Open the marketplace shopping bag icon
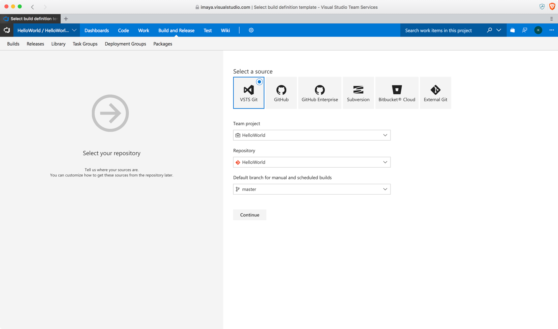The width and height of the screenshot is (558, 329). point(512,30)
